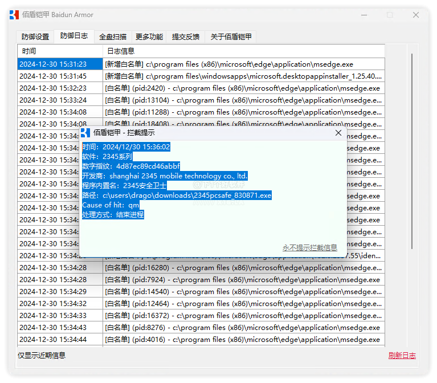Click the Cause of hit: qm line

(111, 205)
